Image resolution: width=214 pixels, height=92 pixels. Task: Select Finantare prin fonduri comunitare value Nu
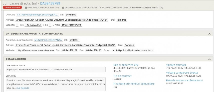pyautogui.click(x=115, y=87)
